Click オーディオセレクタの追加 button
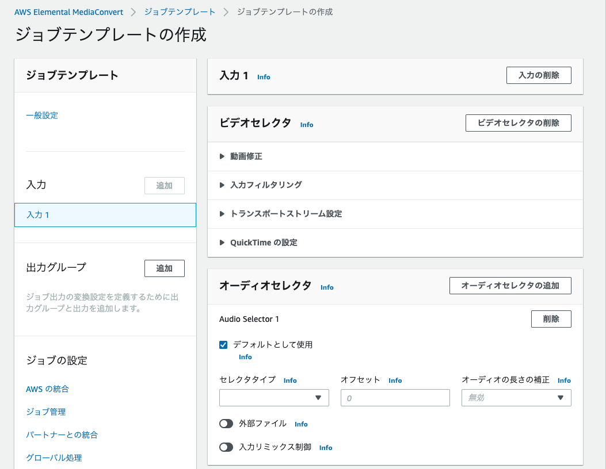Image resolution: width=606 pixels, height=469 pixels. (510, 285)
